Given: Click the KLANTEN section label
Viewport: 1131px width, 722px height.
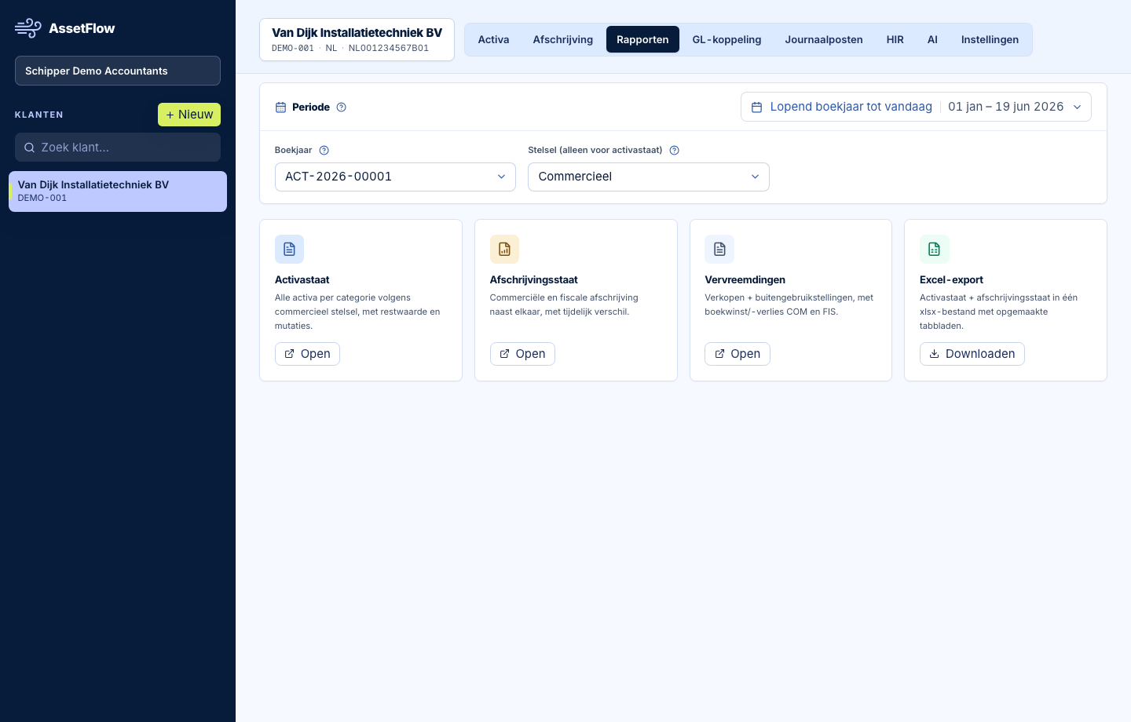Looking at the screenshot, I should pyautogui.click(x=39, y=115).
